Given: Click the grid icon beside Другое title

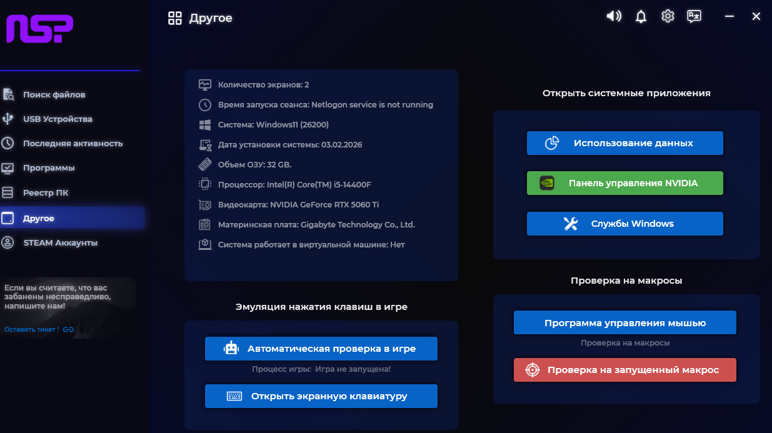Looking at the screenshot, I should (x=175, y=18).
